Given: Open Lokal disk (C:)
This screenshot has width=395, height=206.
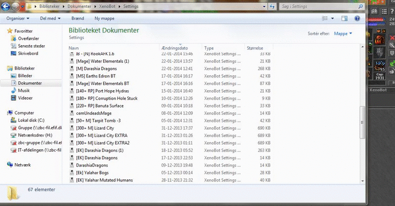Looking at the screenshot, I should click(31, 120).
